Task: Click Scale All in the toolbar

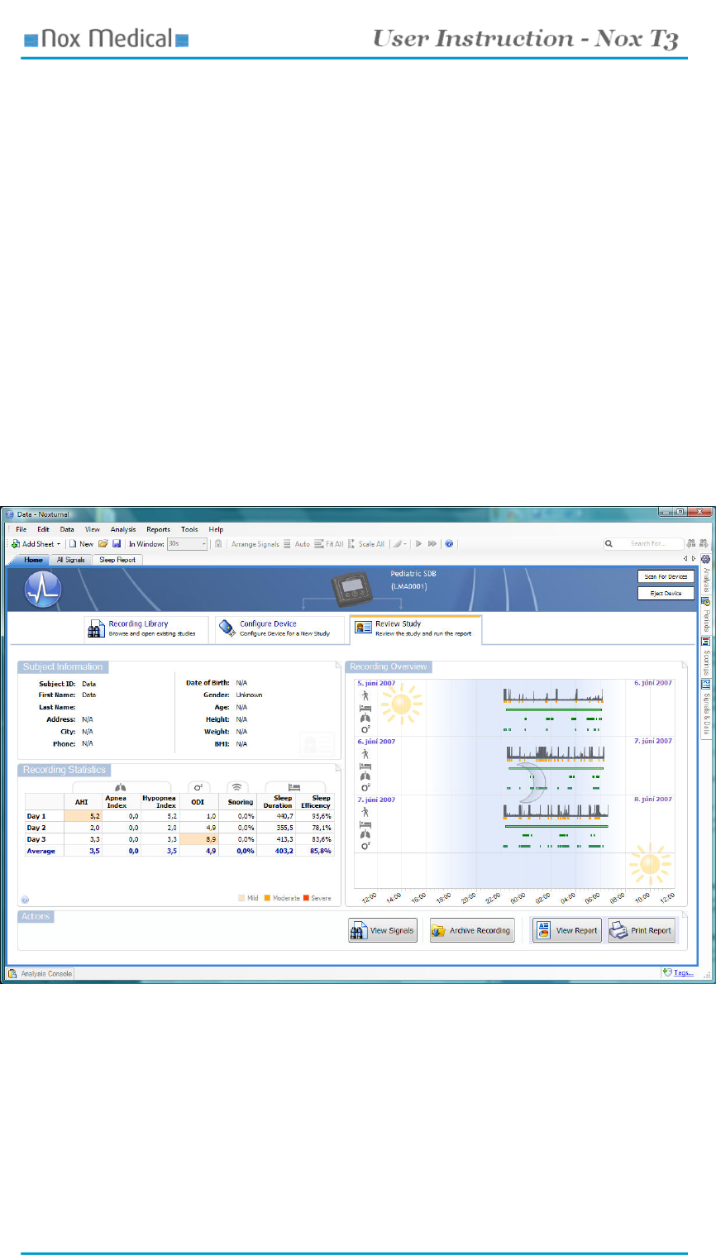Action: tap(366, 544)
